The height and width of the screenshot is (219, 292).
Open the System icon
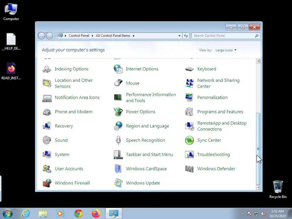tap(47, 154)
